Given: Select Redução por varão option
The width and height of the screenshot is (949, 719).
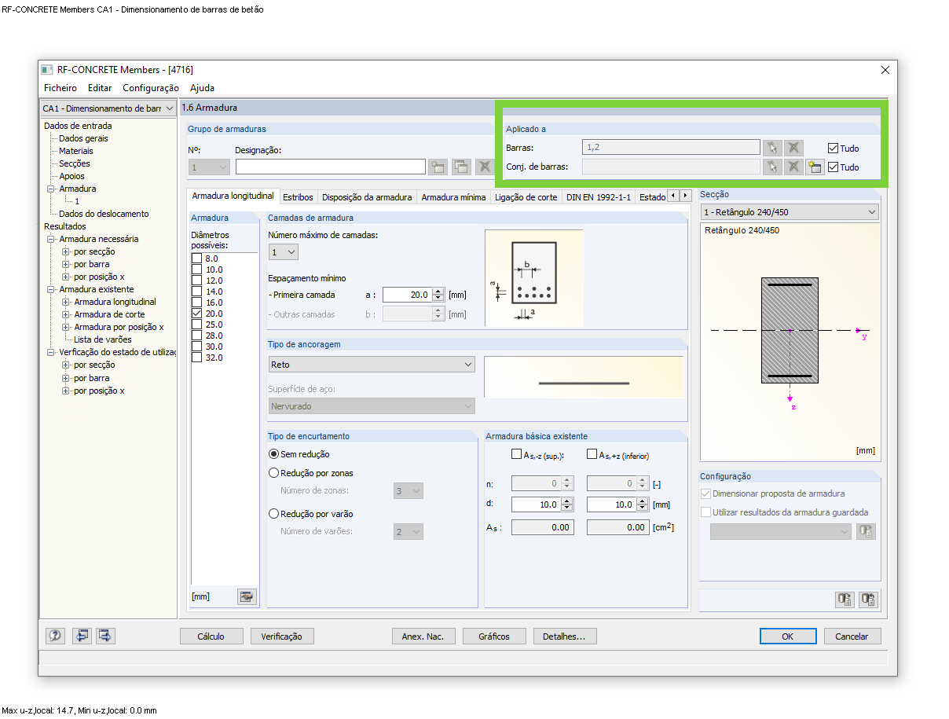Looking at the screenshot, I should [x=274, y=514].
